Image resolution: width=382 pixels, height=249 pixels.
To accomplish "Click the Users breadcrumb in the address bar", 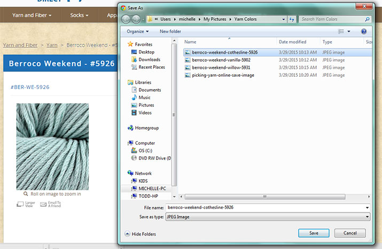I will 166,19.
